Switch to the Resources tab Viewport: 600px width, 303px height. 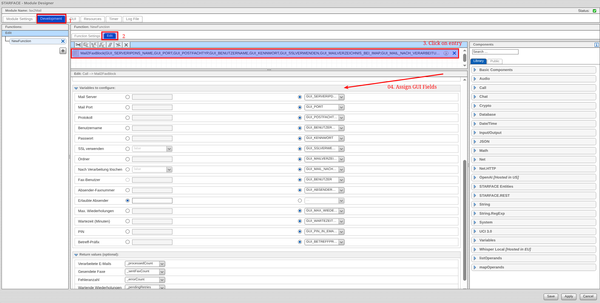[93, 19]
